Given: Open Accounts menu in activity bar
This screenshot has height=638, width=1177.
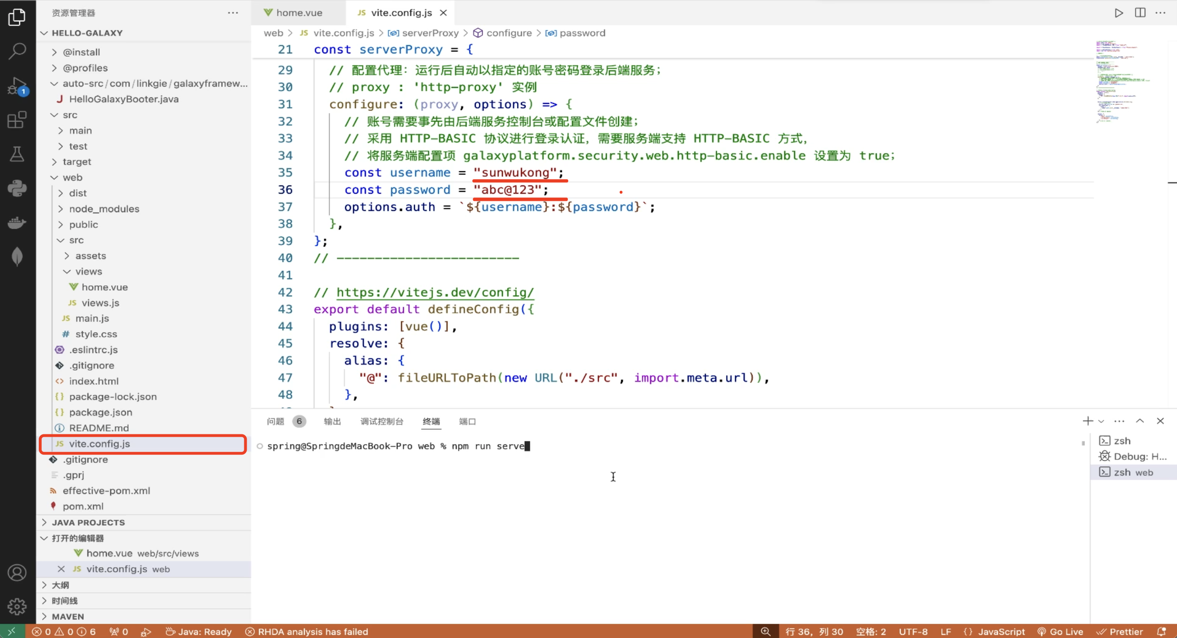Looking at the screenshot, I should pos(17,573).
